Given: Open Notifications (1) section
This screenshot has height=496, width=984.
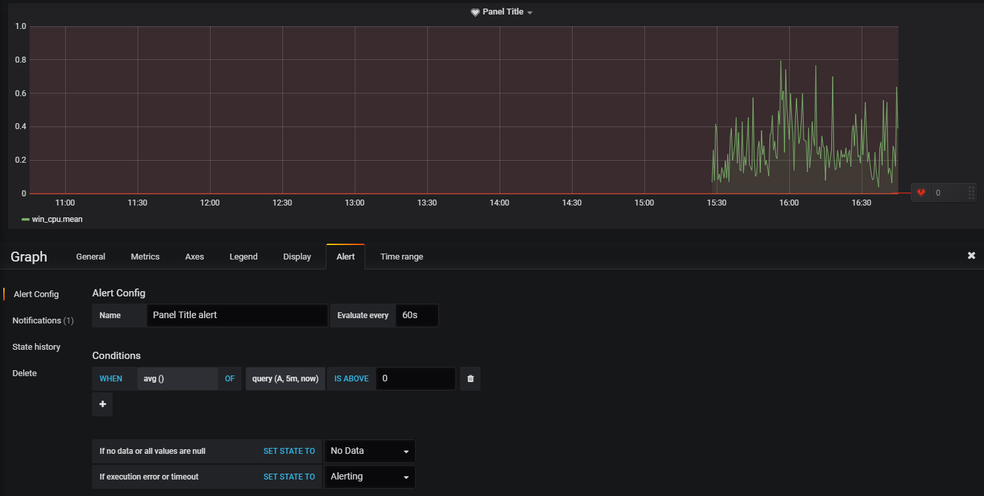Looking at the screenshot, I should 43,320.
